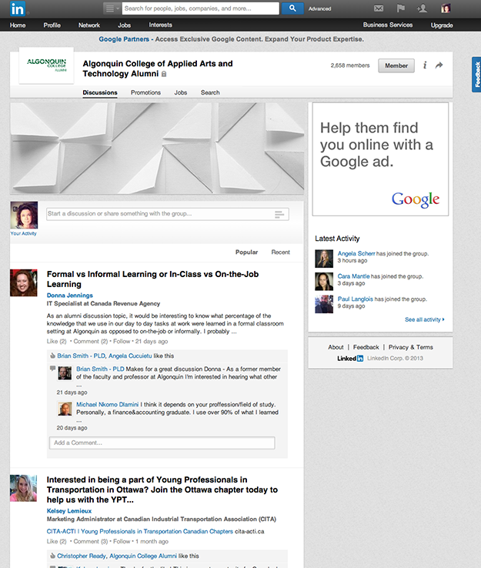
Task: Click the blue magnifier search button
Action: click(x=292, y=8)
